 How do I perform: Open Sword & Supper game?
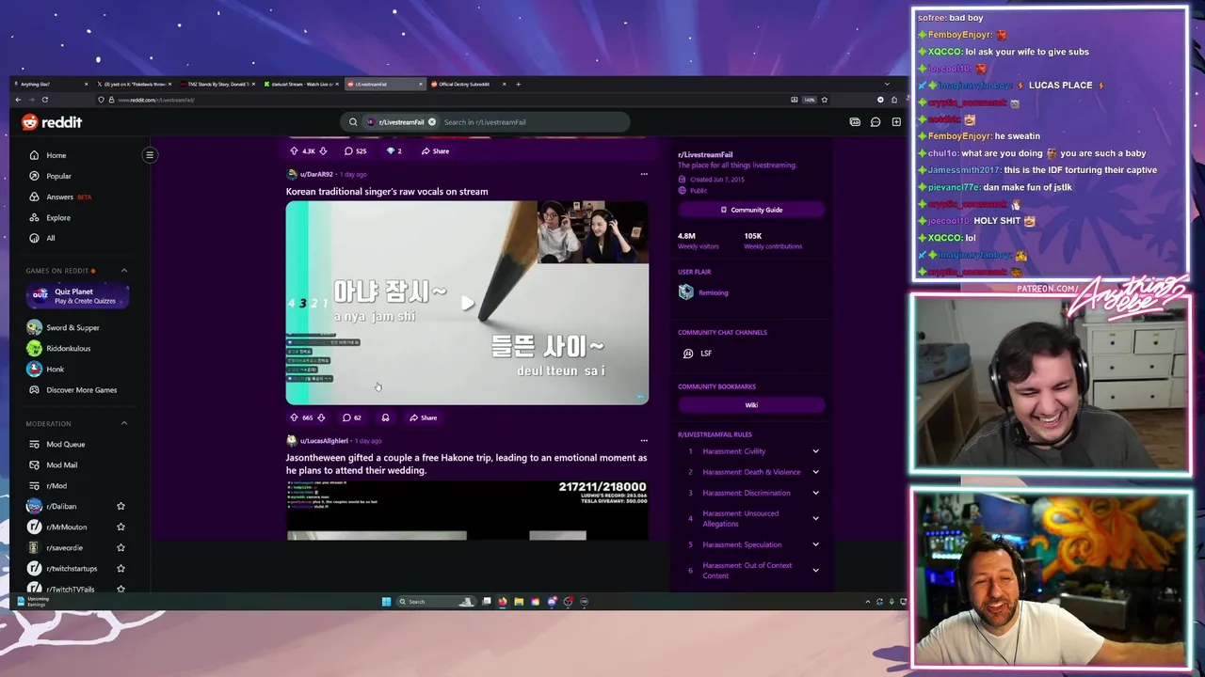72,327
